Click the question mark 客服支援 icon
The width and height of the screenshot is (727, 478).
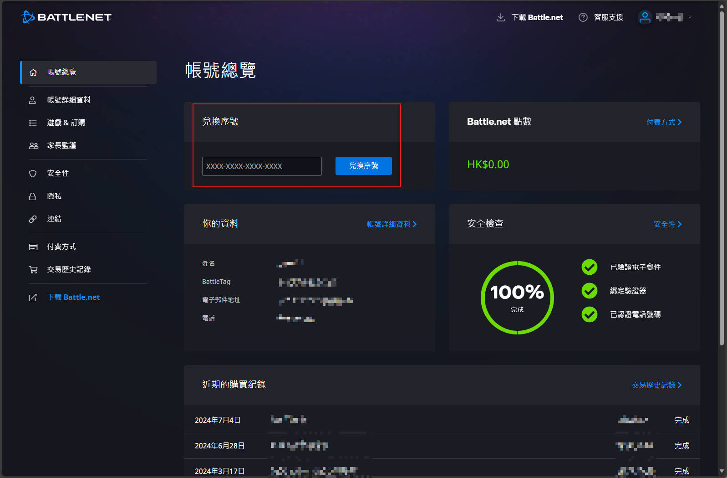click(x=583, y=17)
